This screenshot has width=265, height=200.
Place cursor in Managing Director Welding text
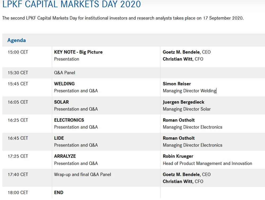coord(189,91)
